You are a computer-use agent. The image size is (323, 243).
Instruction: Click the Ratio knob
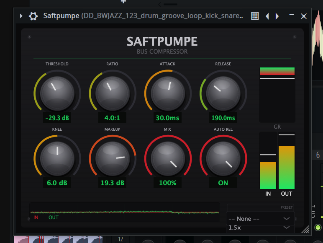click(x=113, y=93)
